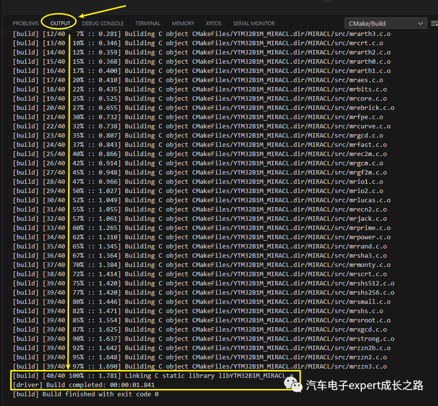Select the mrsmall.c.o build line
This screenshot has height=406, width=438.
point(202,302)
